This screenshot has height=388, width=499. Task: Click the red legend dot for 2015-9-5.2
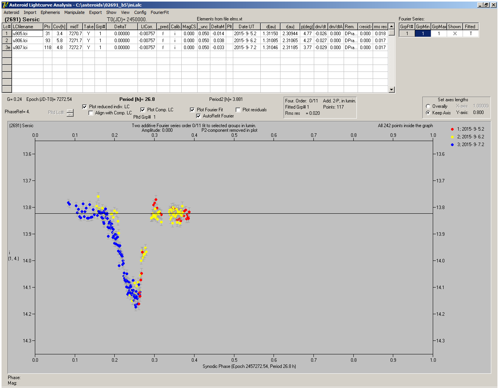coord(452,129)
